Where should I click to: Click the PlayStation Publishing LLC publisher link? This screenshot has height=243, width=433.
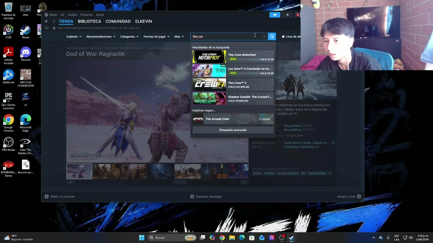301,147
